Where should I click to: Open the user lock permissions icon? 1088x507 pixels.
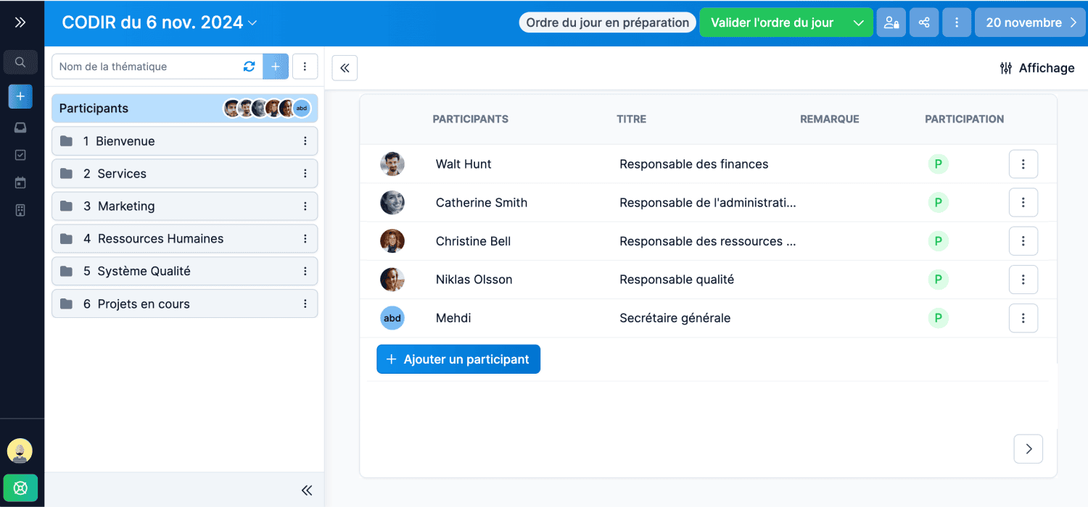click(891, 22)
